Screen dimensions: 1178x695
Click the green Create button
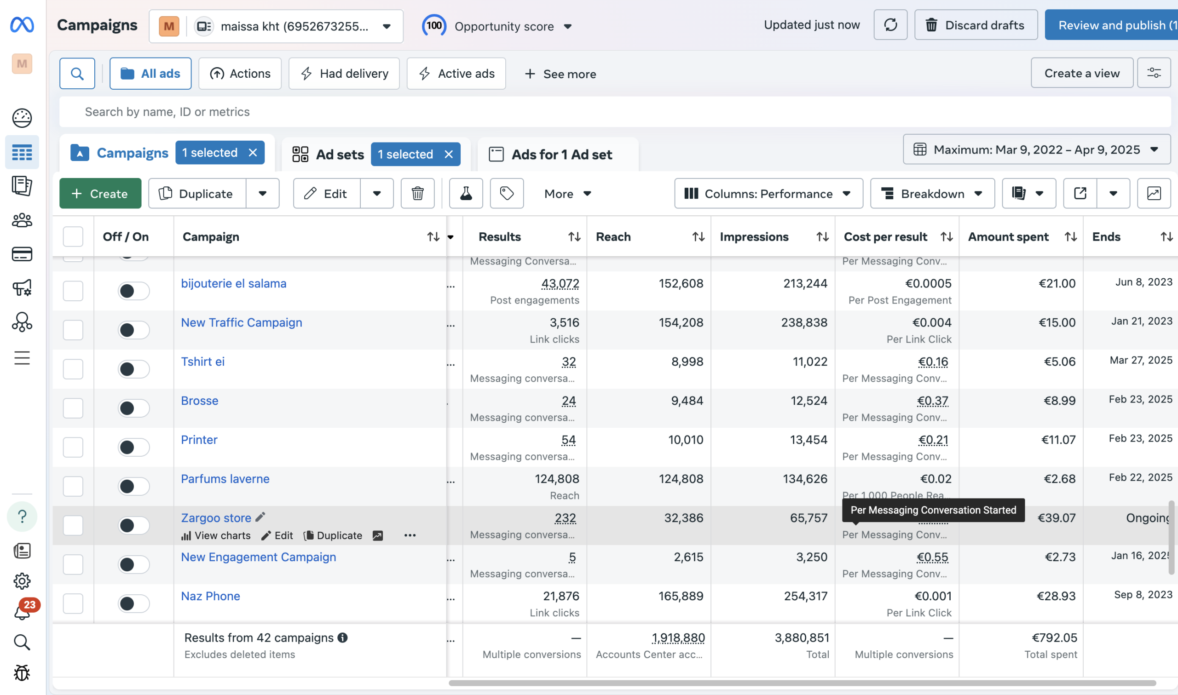[100, 194]
